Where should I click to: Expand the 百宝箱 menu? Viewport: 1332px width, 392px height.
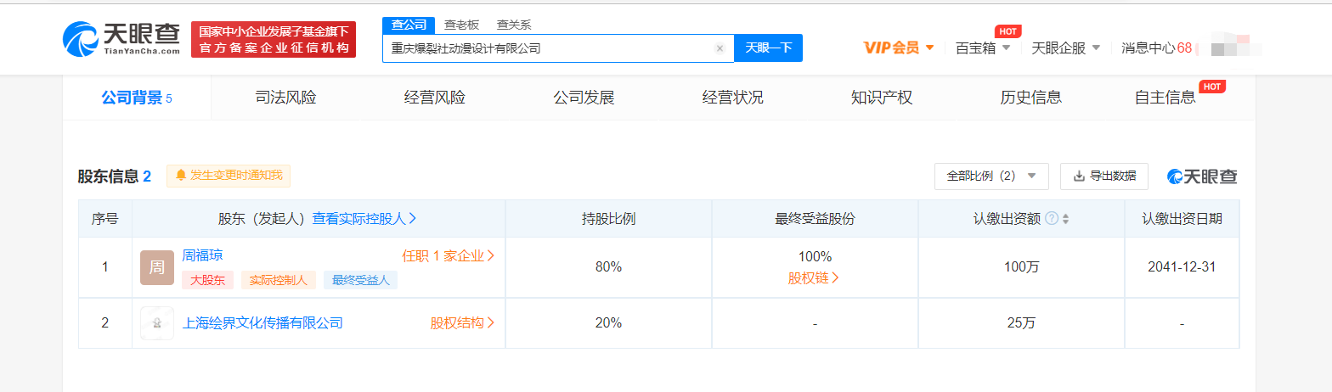(x=983, y=48)
